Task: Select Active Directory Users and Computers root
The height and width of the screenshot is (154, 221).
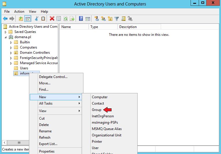Action: 33,27
